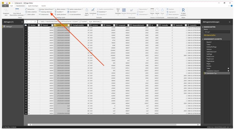
Task: Click the Wissenschaftlich 10² icon
Action: coord(132,10)
